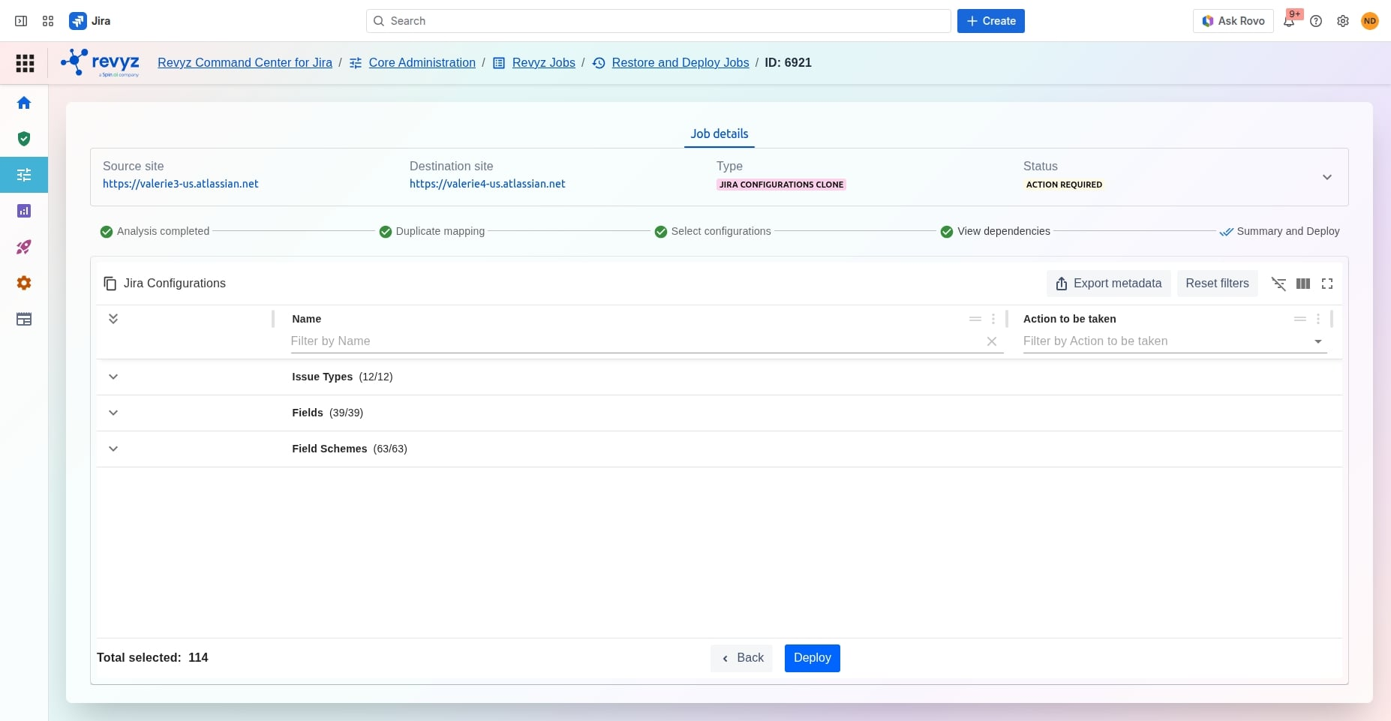
Task: Open the Jira app switcher grid
Action: pos(48,21)
